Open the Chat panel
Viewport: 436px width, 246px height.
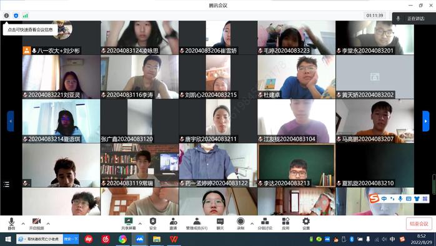[x=220, y=223]
